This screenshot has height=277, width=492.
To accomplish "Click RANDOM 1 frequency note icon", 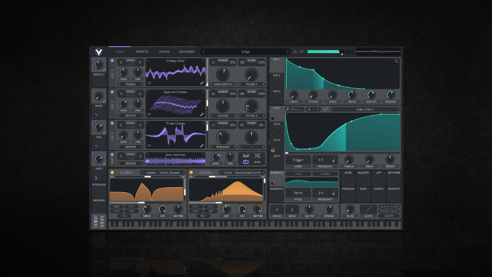I will [334, 193].
